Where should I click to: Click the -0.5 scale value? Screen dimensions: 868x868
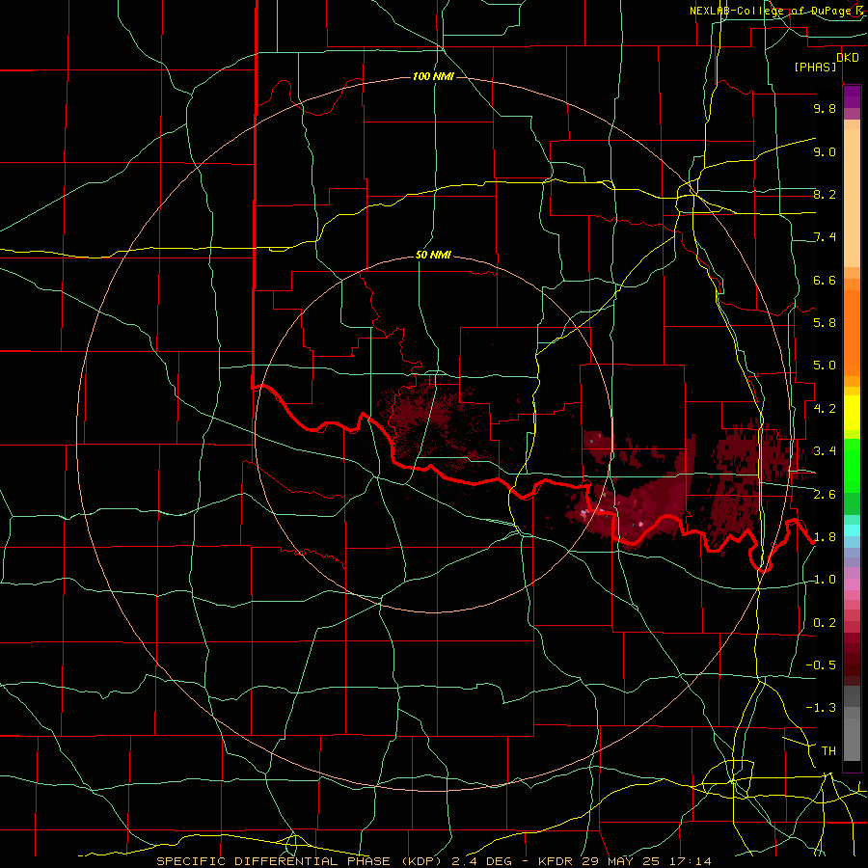point(821,665)
